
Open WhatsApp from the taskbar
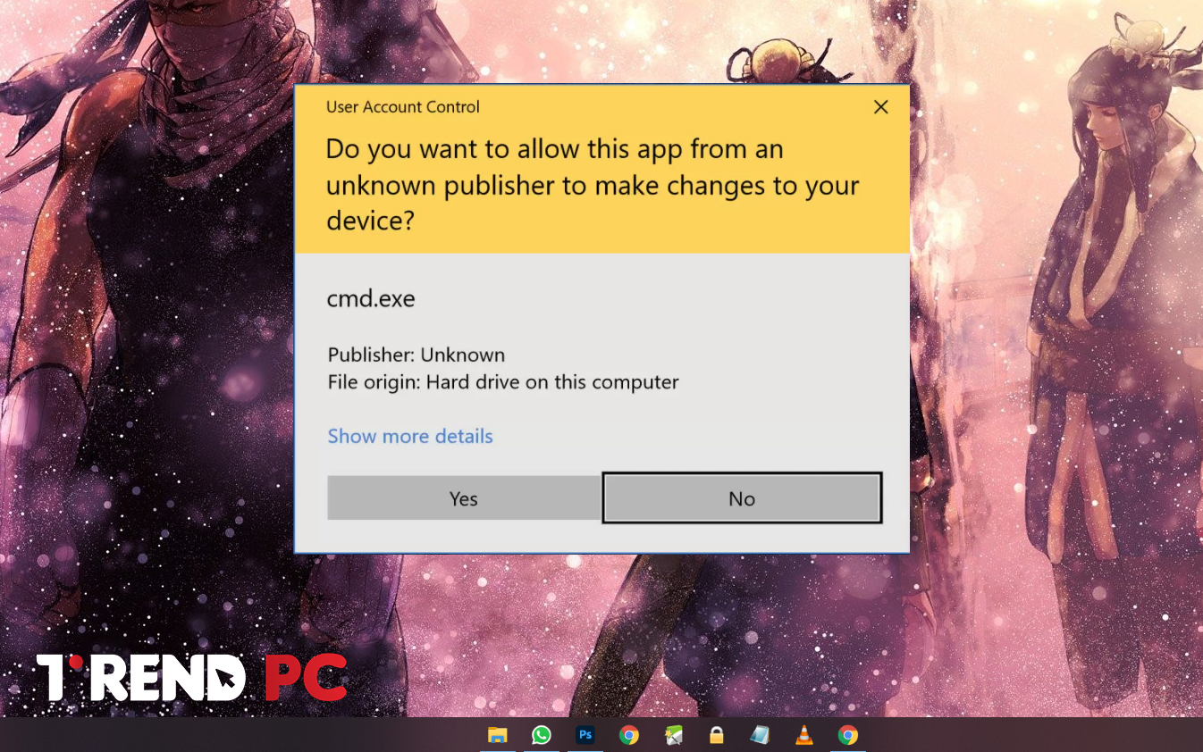click(542, 735)
